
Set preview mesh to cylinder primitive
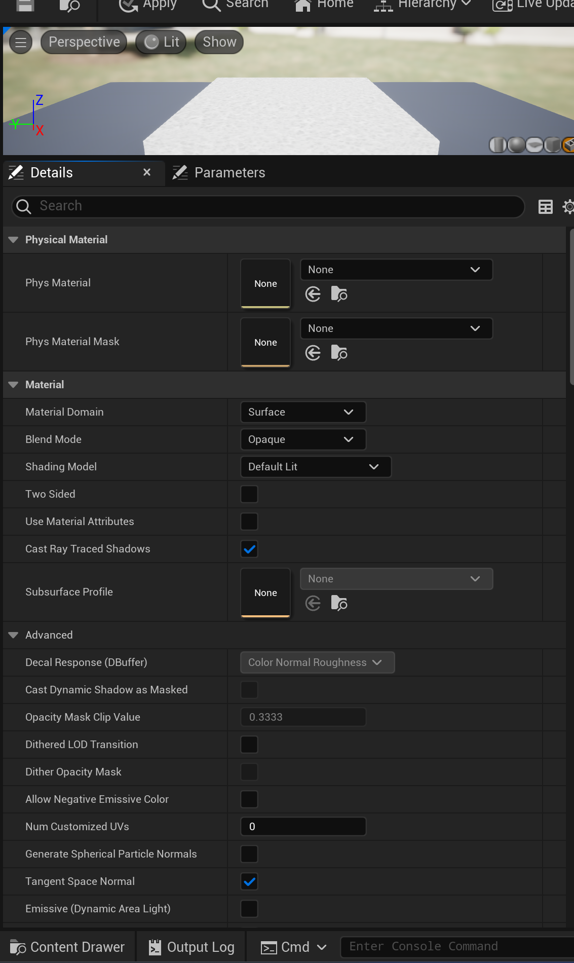tap(498, 145)
